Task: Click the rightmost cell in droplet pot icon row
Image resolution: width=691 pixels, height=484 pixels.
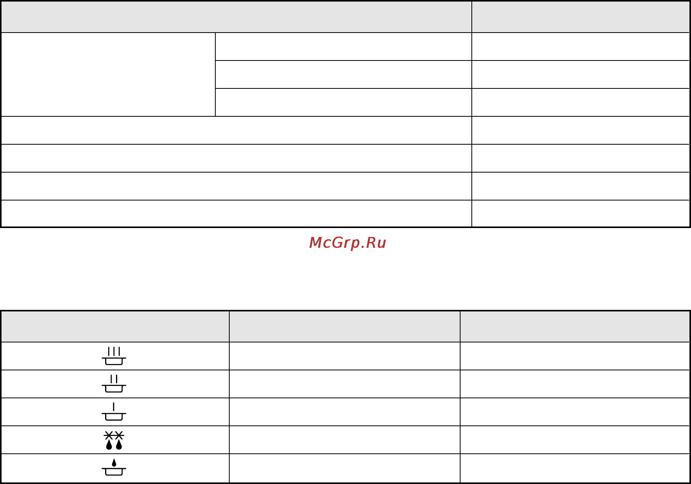Action: [x=575, y=468]
